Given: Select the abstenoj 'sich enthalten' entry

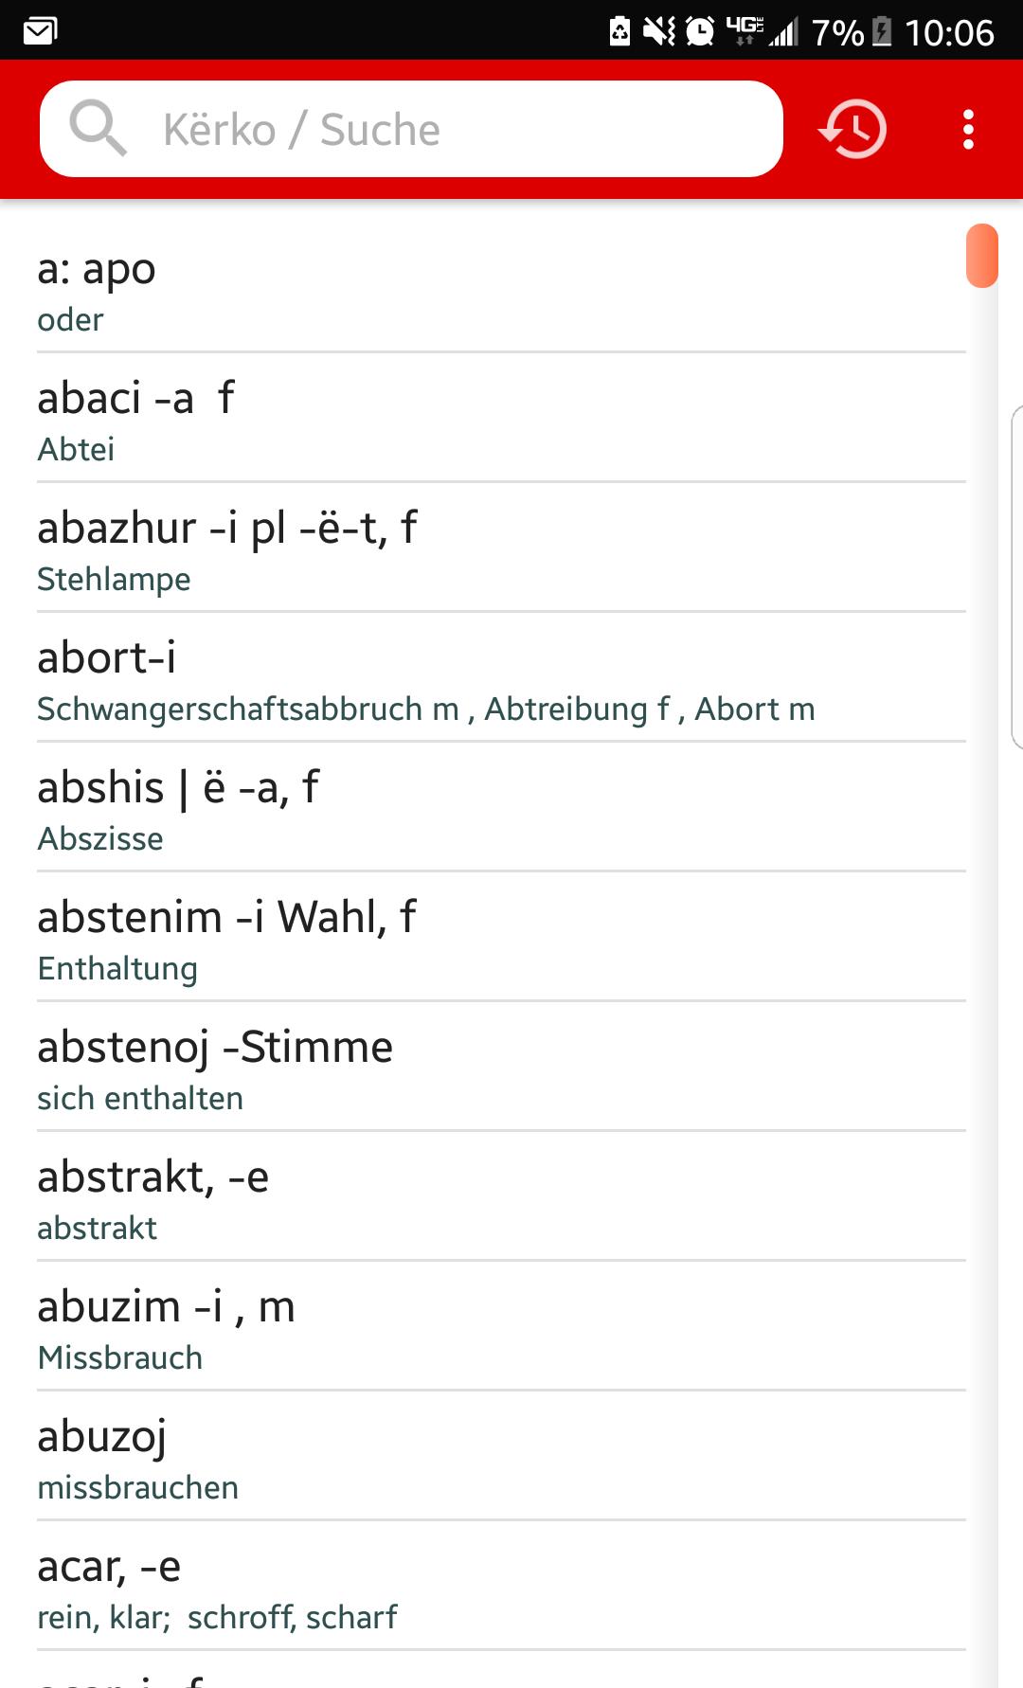Looking at the screenshot, I should click(x=501, y=1067).
